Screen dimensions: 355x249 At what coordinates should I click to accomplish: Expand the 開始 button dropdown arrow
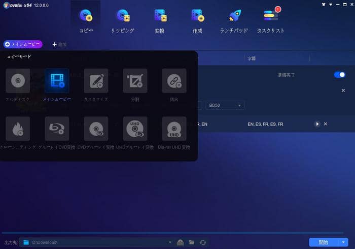(x=343, y=242)
